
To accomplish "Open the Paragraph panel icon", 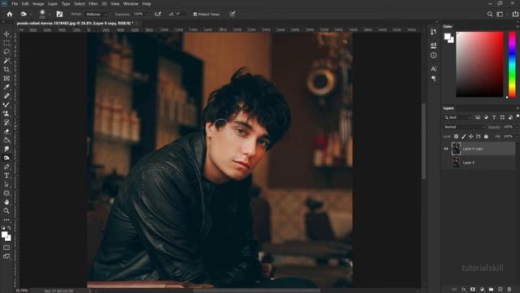I will click(x=433, y=79).
